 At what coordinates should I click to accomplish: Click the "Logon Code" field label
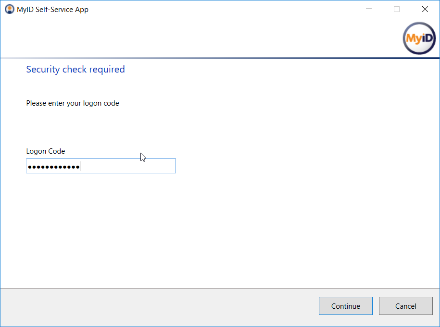pos(46,151)
